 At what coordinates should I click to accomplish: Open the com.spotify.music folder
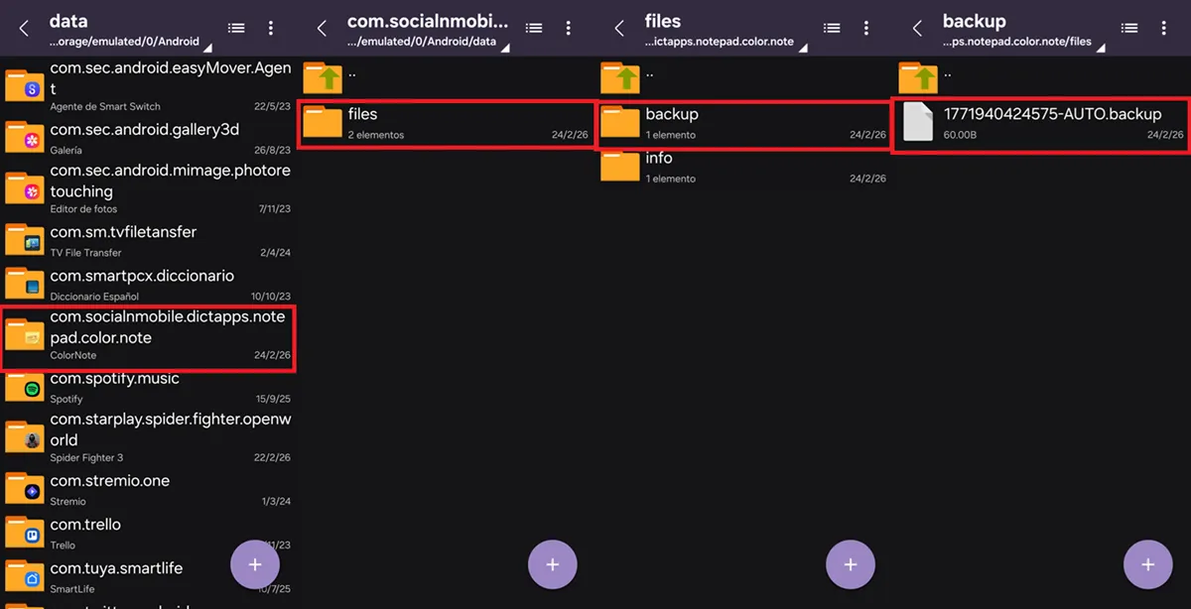[149, 387]
